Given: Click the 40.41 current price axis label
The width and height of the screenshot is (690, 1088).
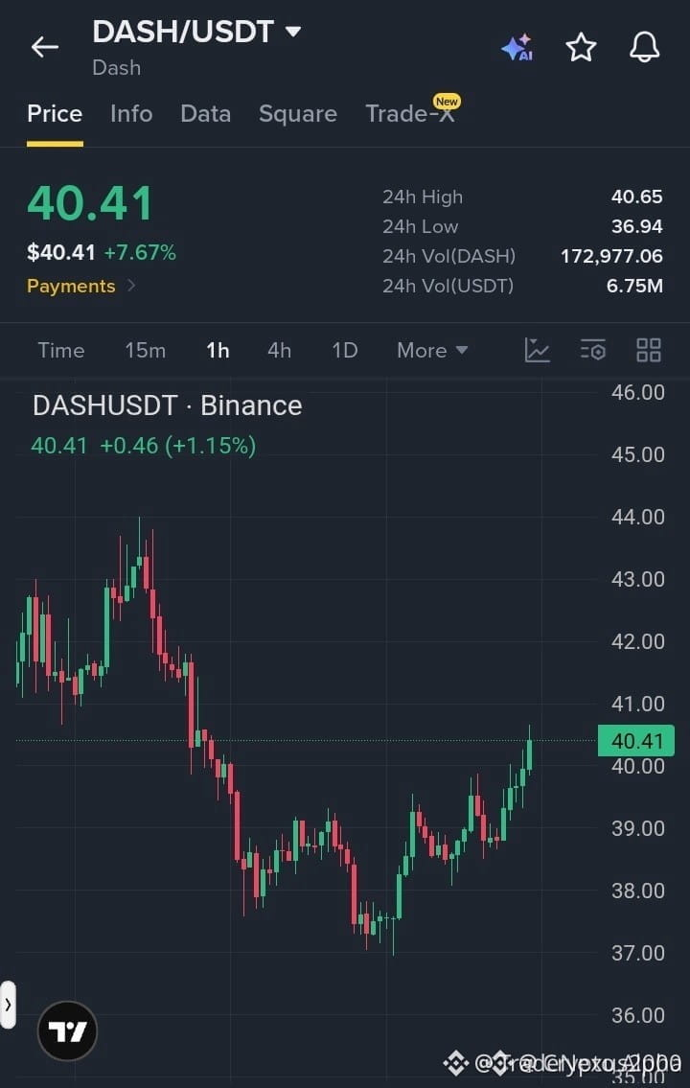Looking at the screenshot, I should click(636, 741).
